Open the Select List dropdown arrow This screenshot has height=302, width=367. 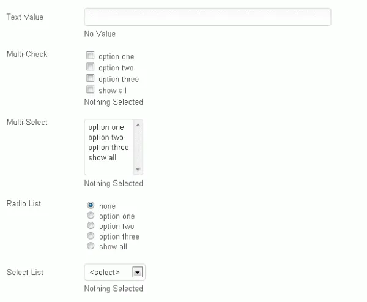(138, 273)
